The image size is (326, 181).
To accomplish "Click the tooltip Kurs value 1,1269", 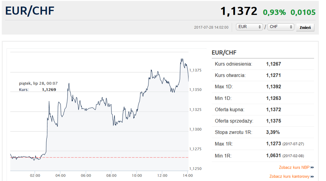I will 49,90.
